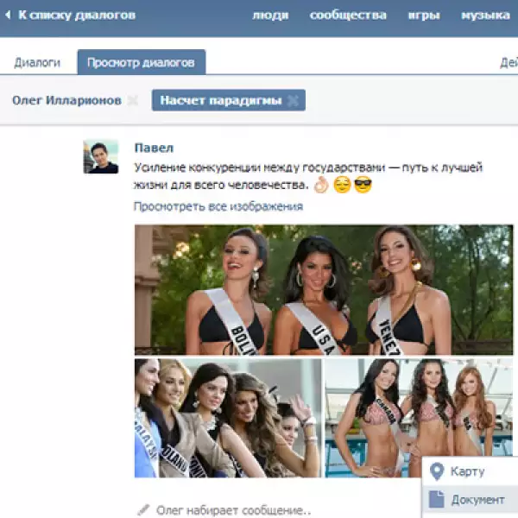Viewport: 518px width, 518px height.
Task: Click the back arrow beside К списку диалогов
Action: point(8,16)
